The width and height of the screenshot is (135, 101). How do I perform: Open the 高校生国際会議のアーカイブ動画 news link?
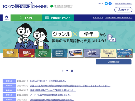click(53, 90)
